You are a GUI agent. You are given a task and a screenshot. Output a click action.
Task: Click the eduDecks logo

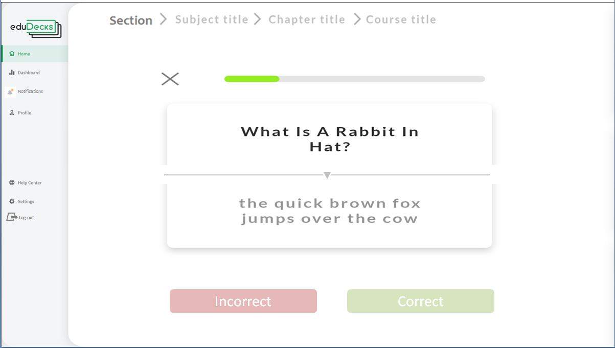pos(36,28)
